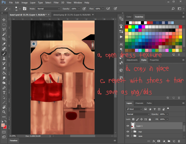Image resolution: width=186 pixels, height=144 pixels.
Task: Switch to the Color panel tab
Action: (x=129, y=17)
